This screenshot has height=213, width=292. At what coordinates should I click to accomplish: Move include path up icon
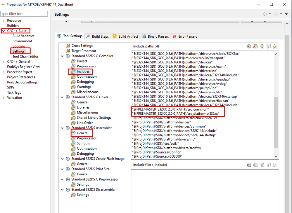point(268,46)
